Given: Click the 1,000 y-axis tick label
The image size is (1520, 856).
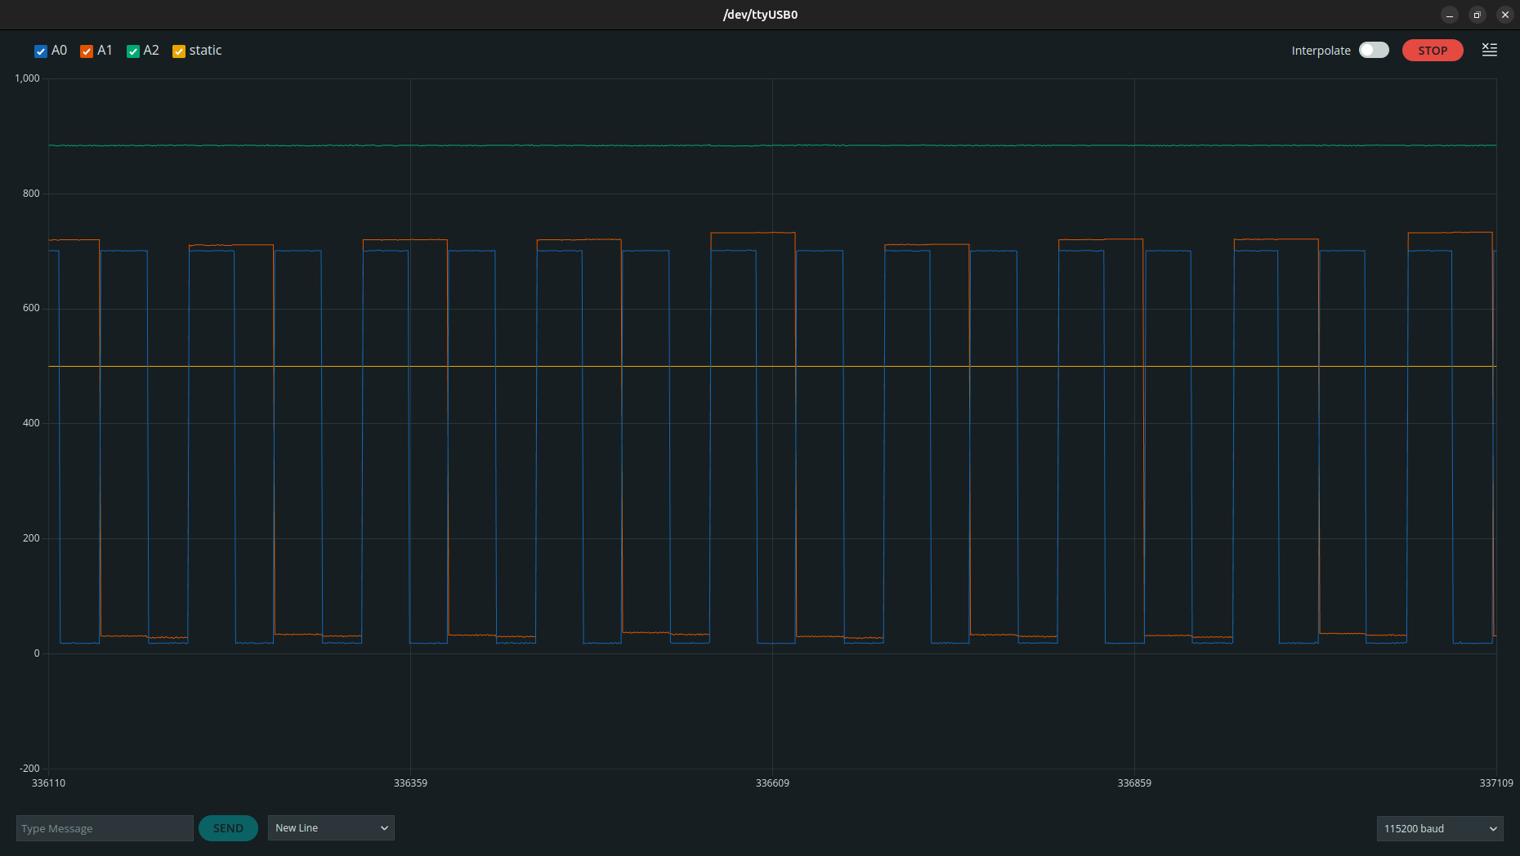Looking at the screenshot, I should (27, 78).
